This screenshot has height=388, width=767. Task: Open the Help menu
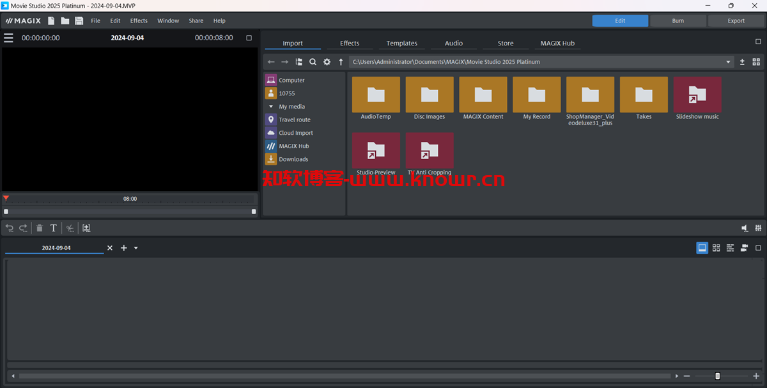(x=219, y=20)
